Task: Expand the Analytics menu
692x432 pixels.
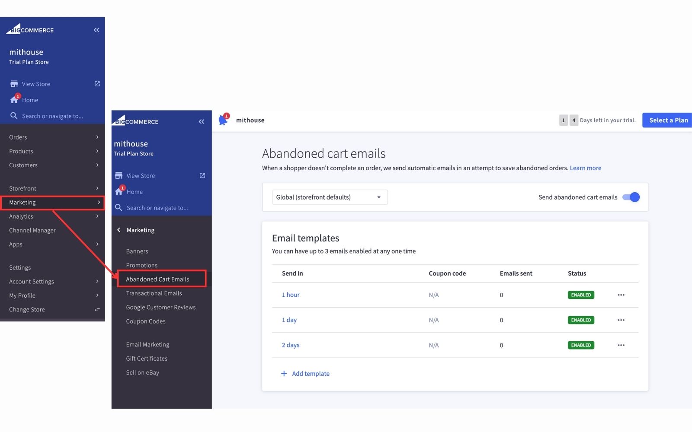Action: point(52,216)
